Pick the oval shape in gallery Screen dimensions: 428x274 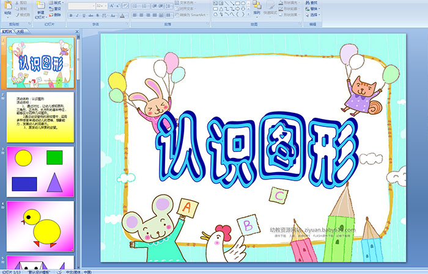coord(243,3)
